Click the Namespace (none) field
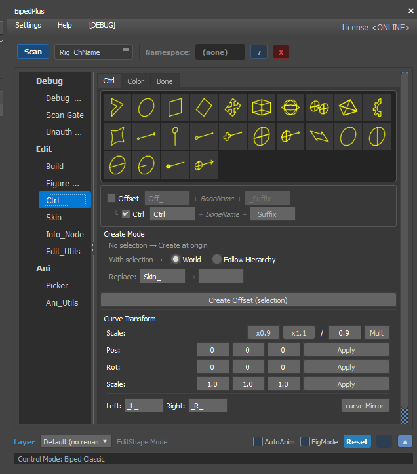The width and height of the screenshot is (417, 474). tap(220, 52)
